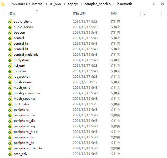Click the peripheral_hids folder icon

(10, 132)
